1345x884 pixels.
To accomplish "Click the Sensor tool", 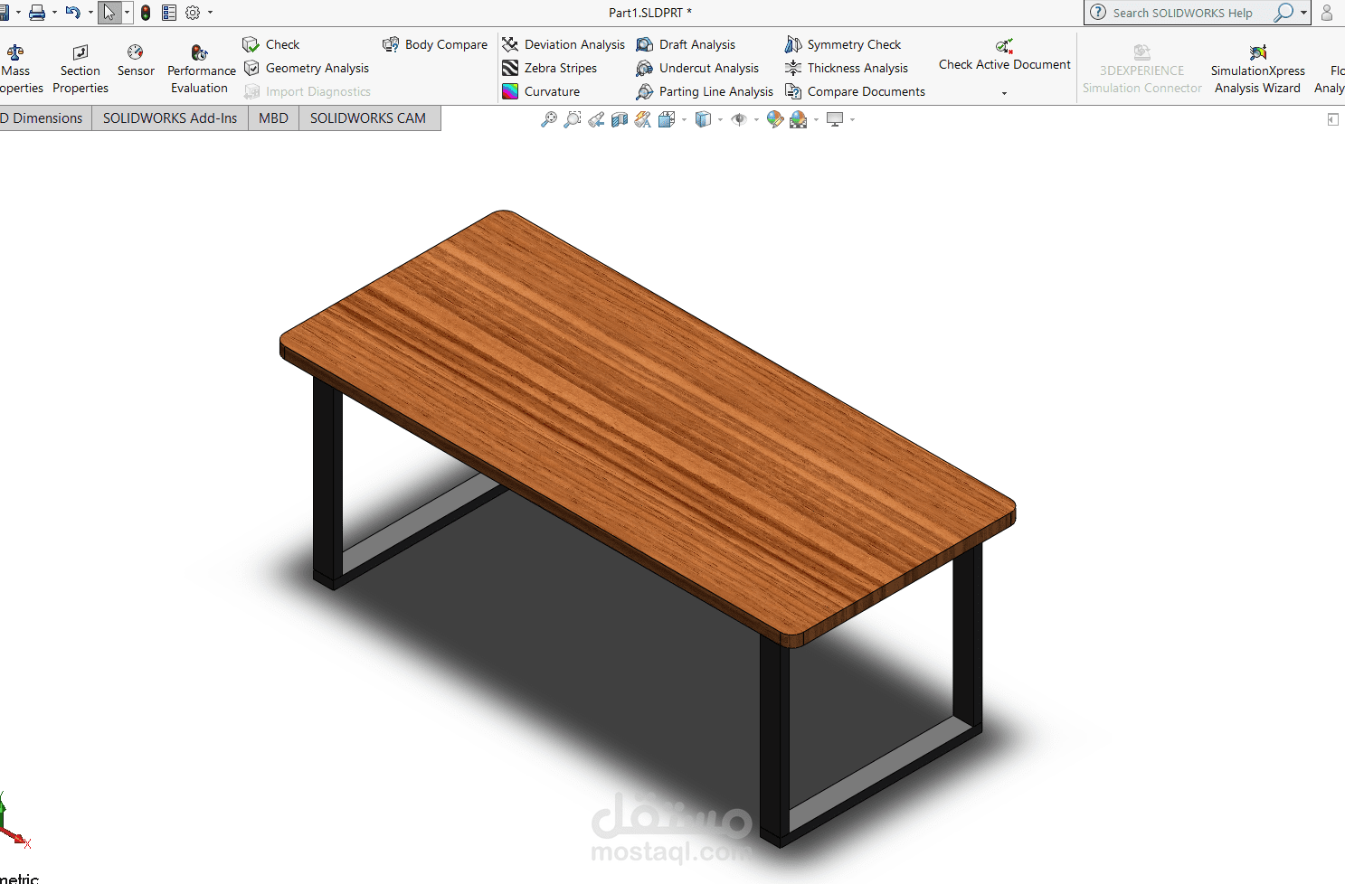I will [136, 61].
